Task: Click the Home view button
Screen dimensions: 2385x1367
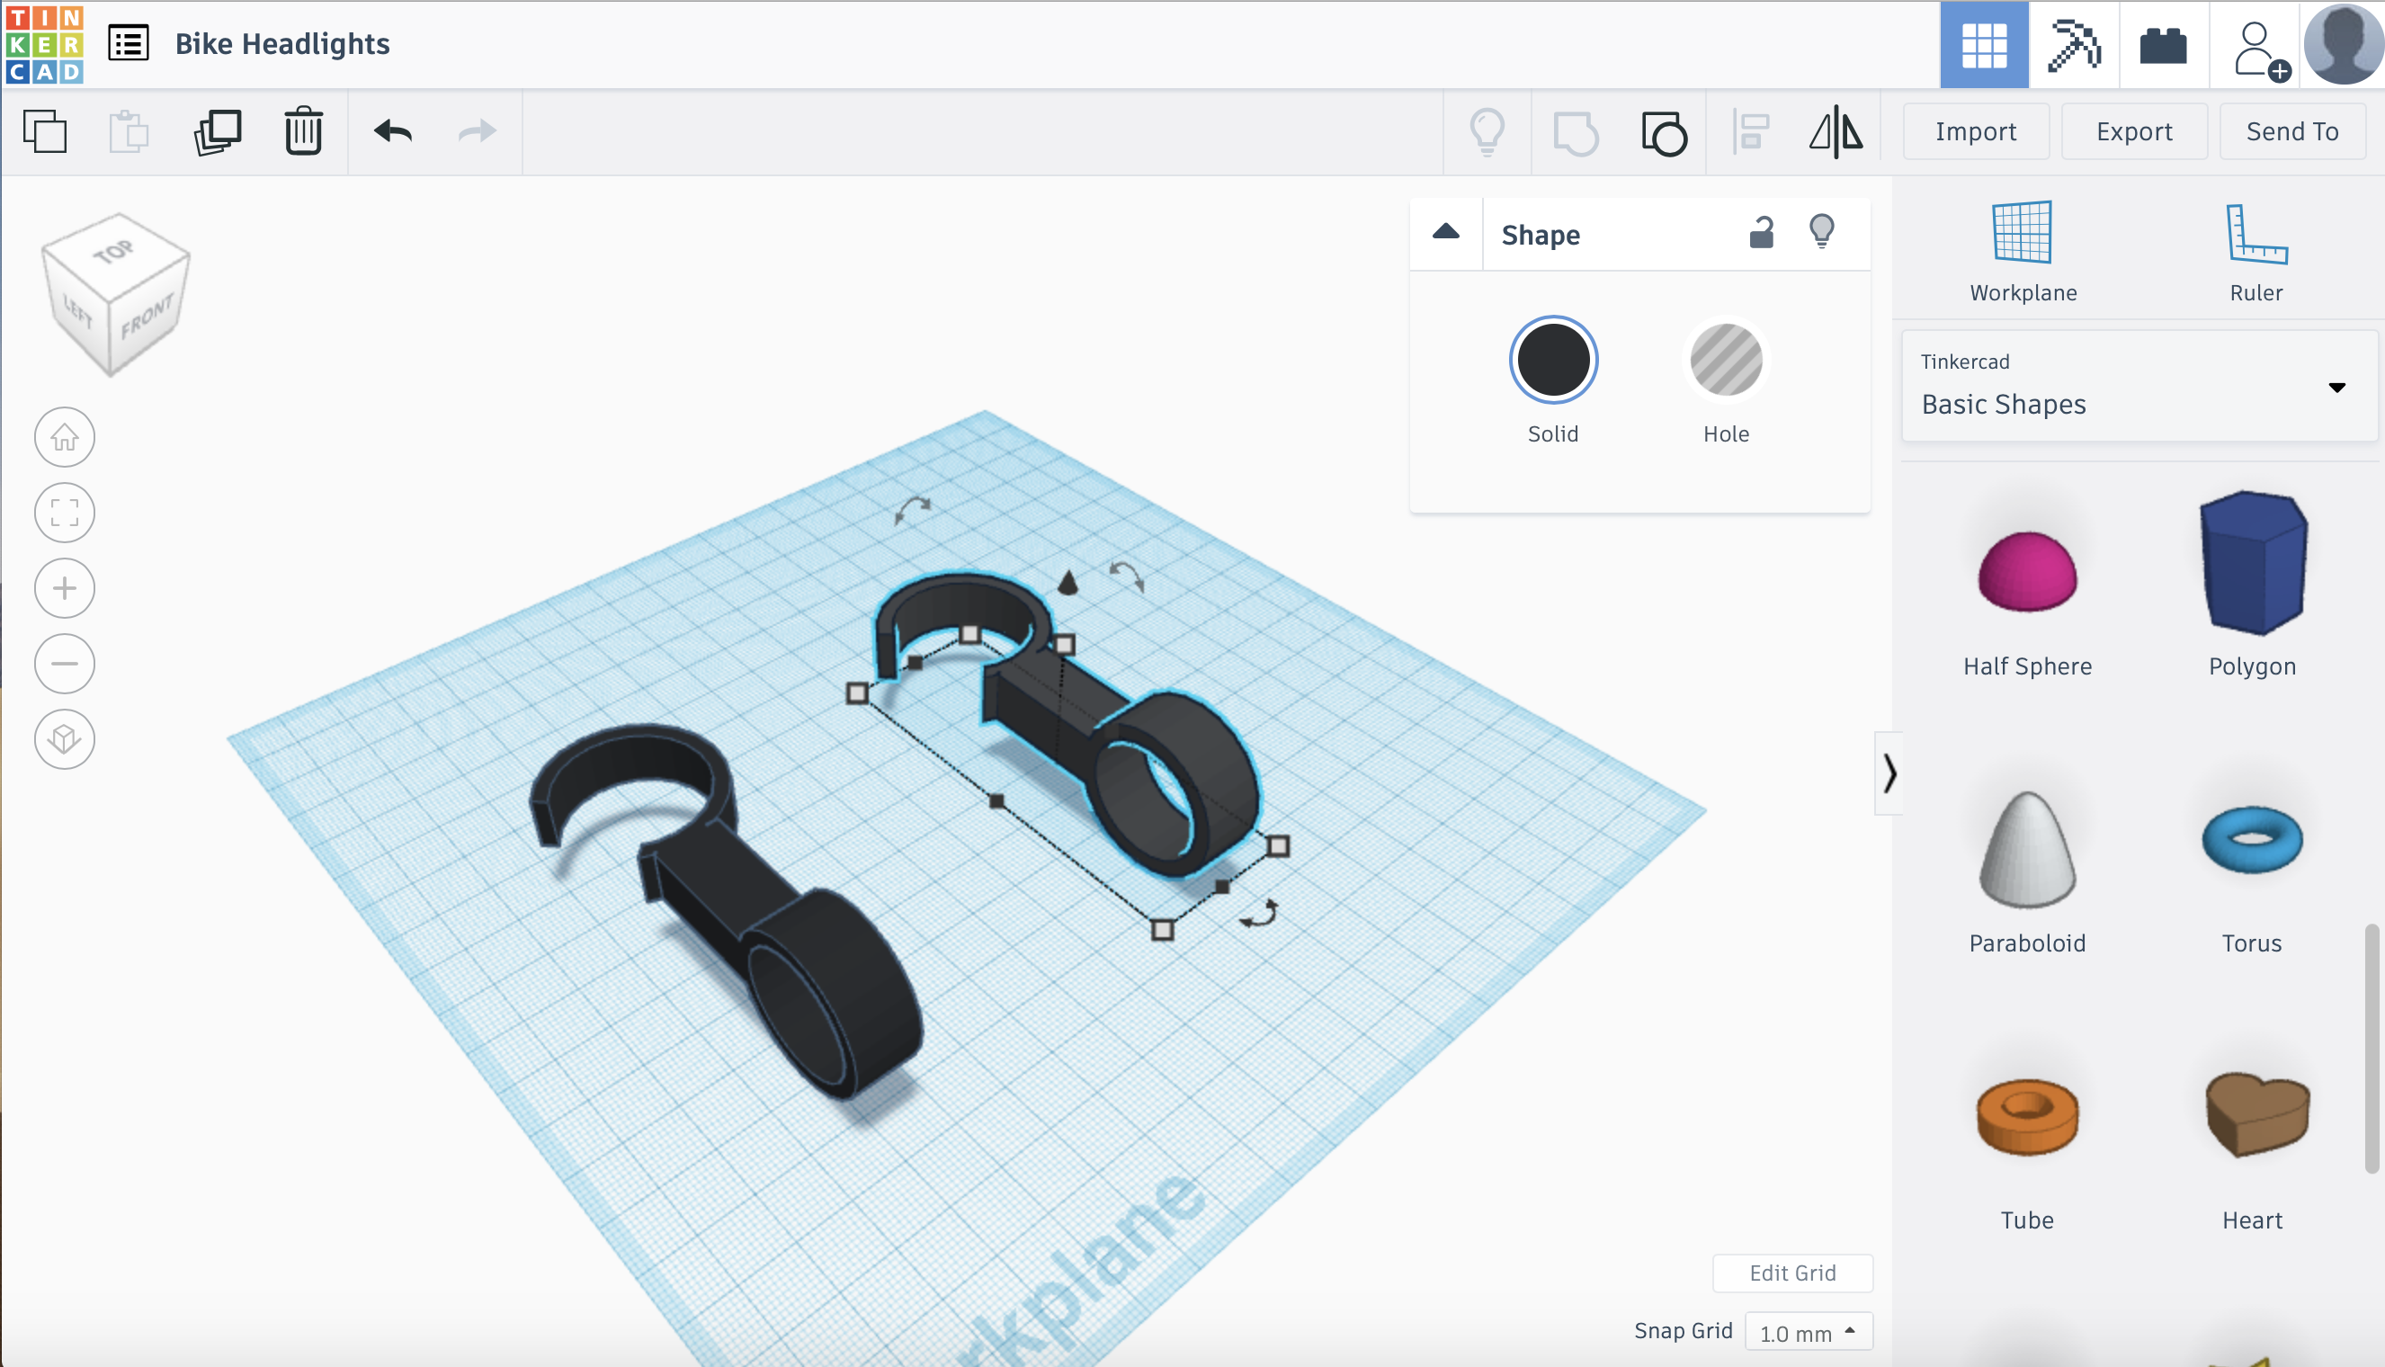Action: [65, 437]
